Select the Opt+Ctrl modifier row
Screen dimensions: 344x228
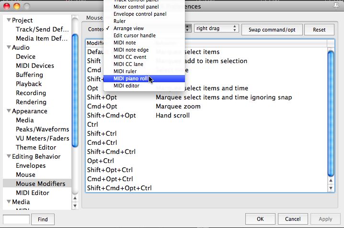click(x=206, y=161)
